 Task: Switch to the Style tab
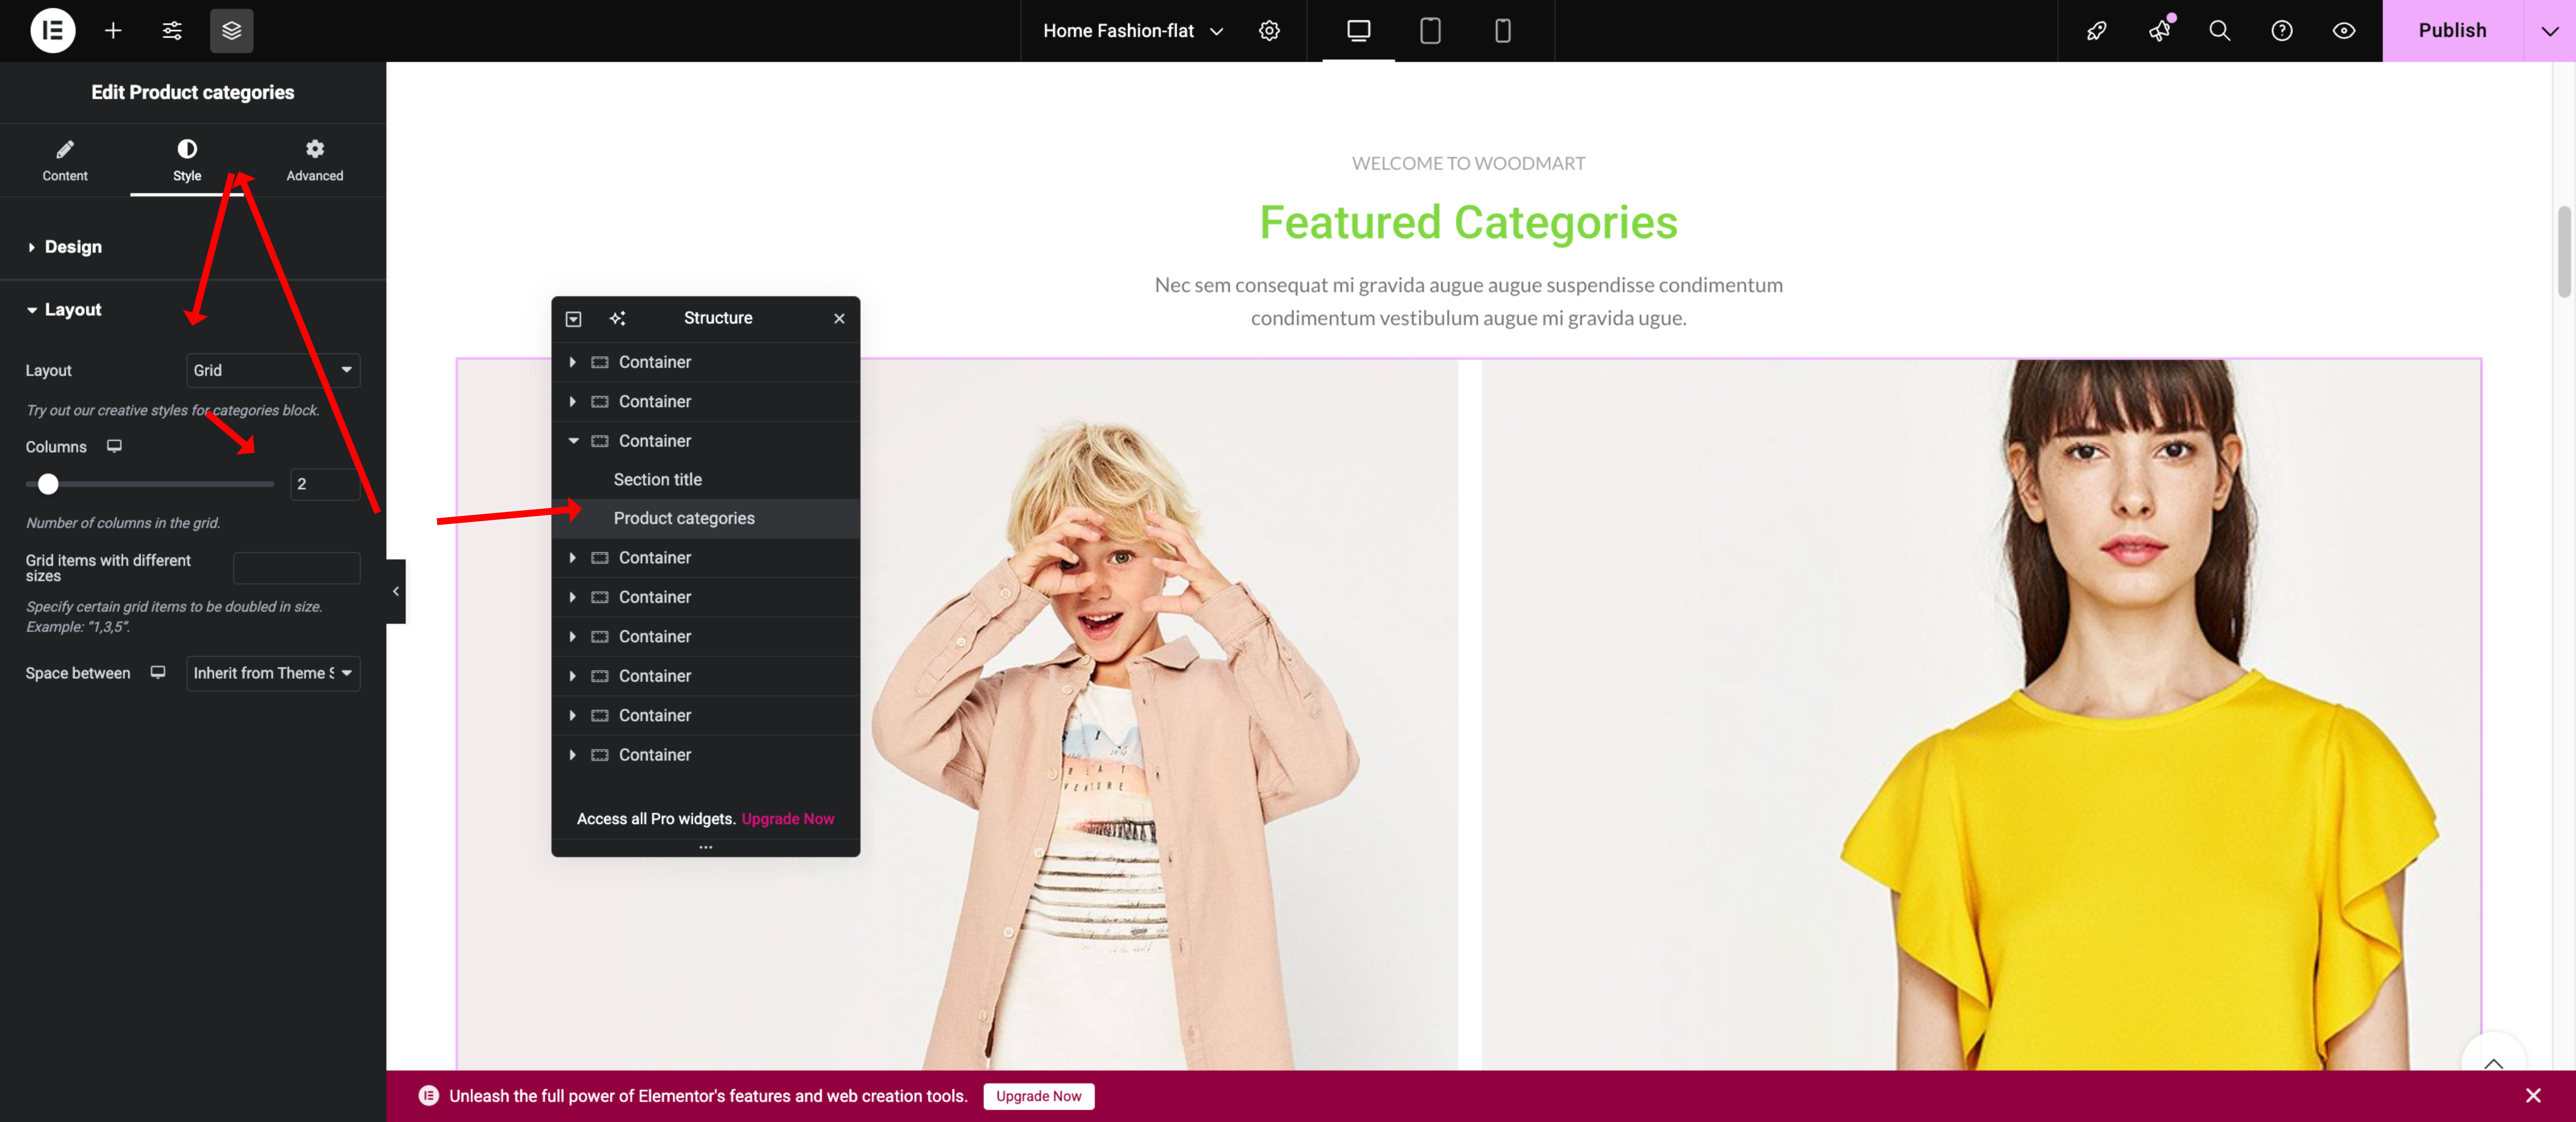click(x=187, y=160)
